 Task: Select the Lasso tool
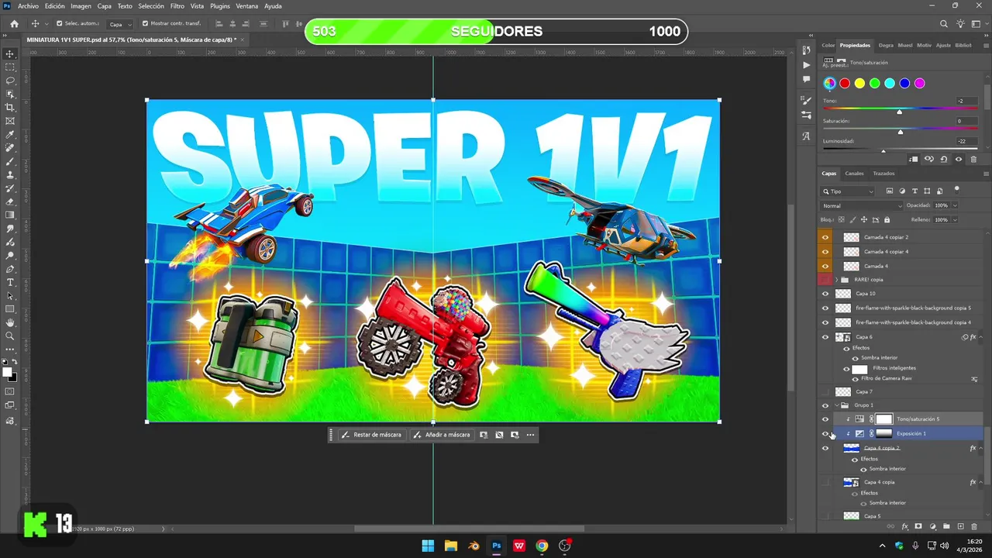(10, 81)
